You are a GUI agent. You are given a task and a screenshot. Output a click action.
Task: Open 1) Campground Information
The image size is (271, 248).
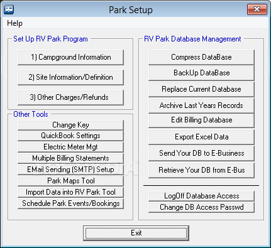71,57
